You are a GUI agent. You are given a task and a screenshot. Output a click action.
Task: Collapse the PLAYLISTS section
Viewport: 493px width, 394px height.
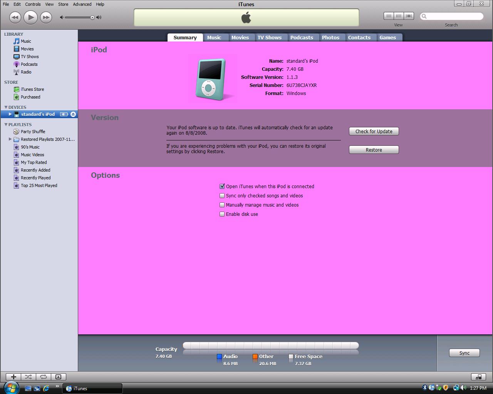[6, 124]
